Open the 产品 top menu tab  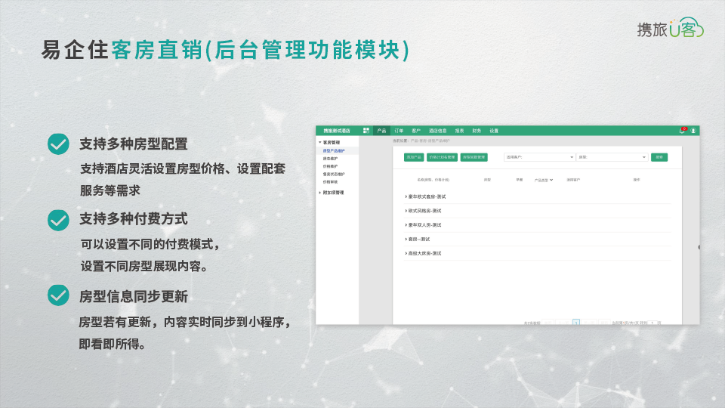tap(381, 131)
